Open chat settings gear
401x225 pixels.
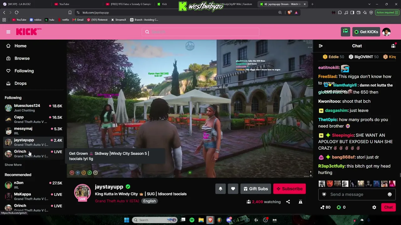pyautogui.click(x=374, y=207)
